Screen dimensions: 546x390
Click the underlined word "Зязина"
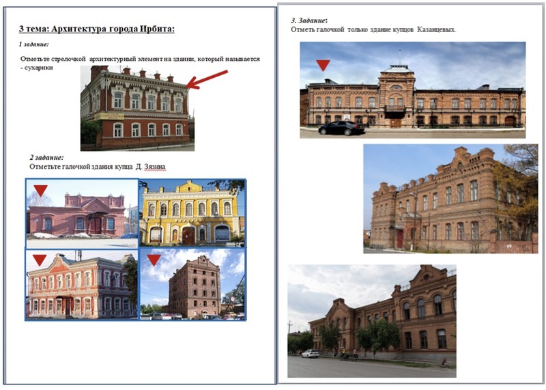click(155, 167)
